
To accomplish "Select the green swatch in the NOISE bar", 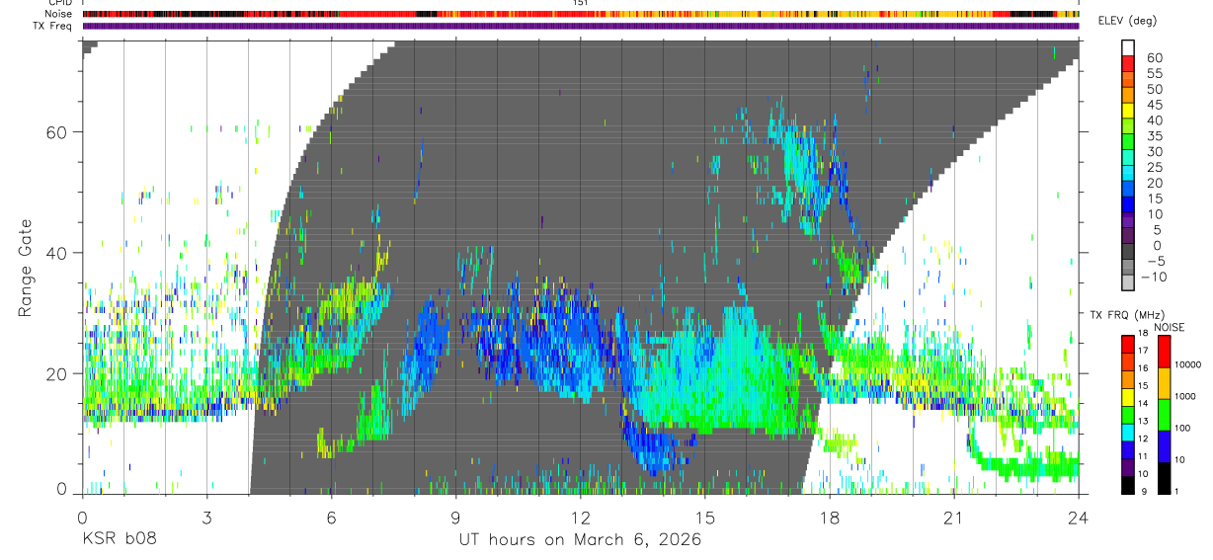I will pyautogui.click(x=1166, y=414).
